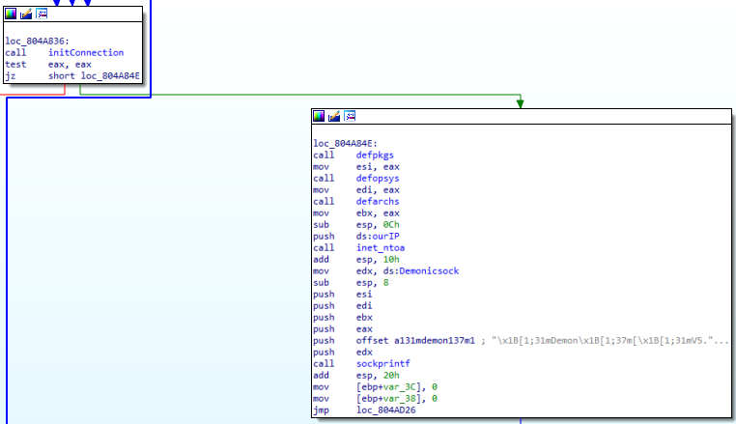
Task: Click the 'add esp, 10h' instruction
Action: [356, 259]
